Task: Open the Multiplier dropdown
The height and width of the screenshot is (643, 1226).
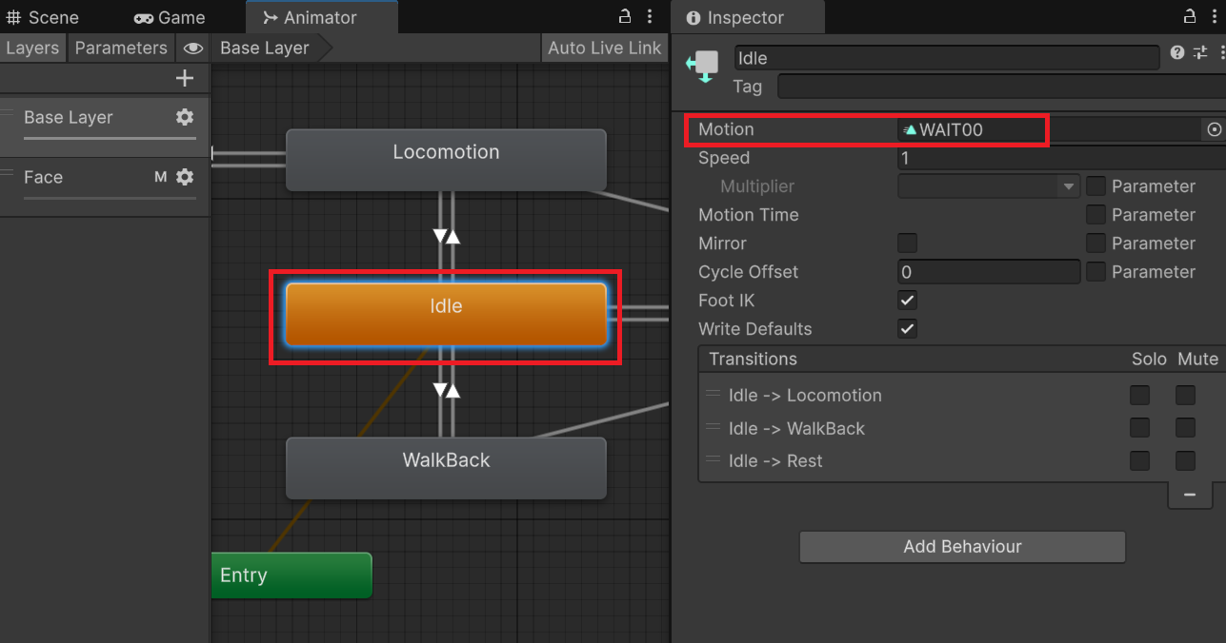Action: (x=988, y=186)
